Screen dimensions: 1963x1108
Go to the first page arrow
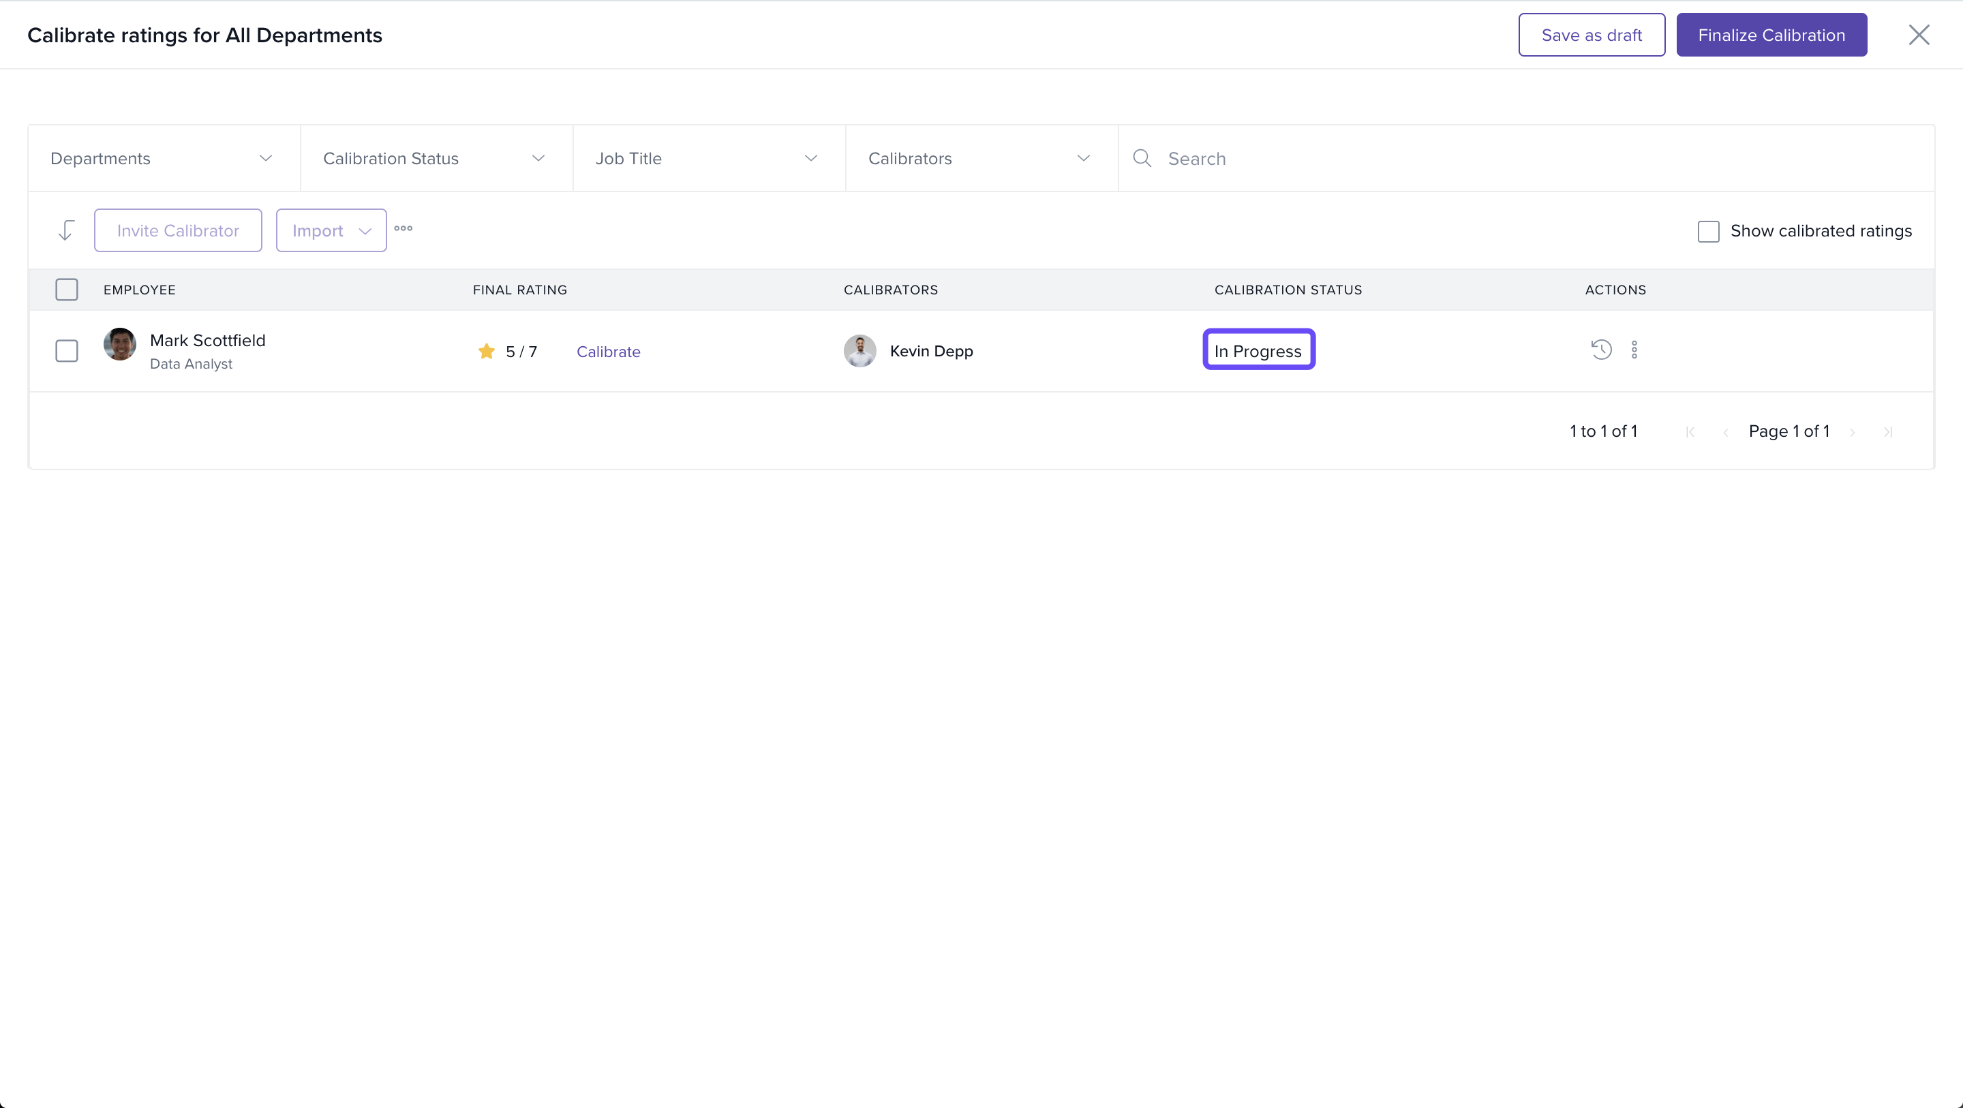(1690, 432)
